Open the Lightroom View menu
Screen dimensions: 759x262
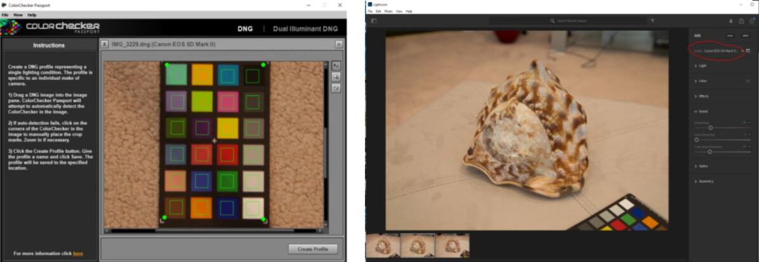point(399,11)
